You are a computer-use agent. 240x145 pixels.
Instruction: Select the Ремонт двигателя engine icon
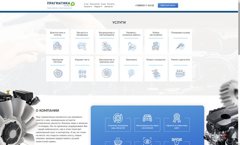(181, 74)
